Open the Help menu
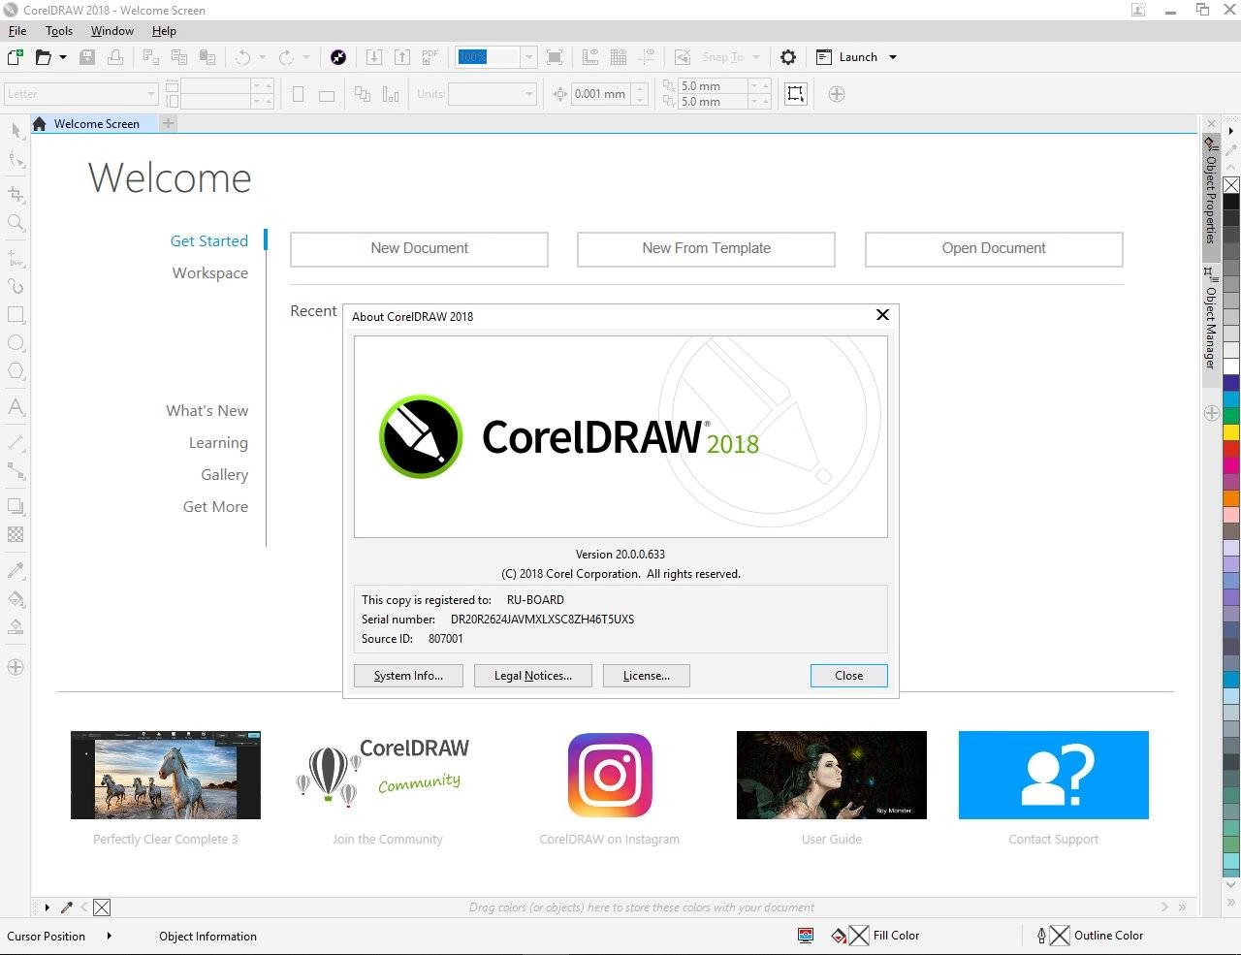 coord(164,31)
